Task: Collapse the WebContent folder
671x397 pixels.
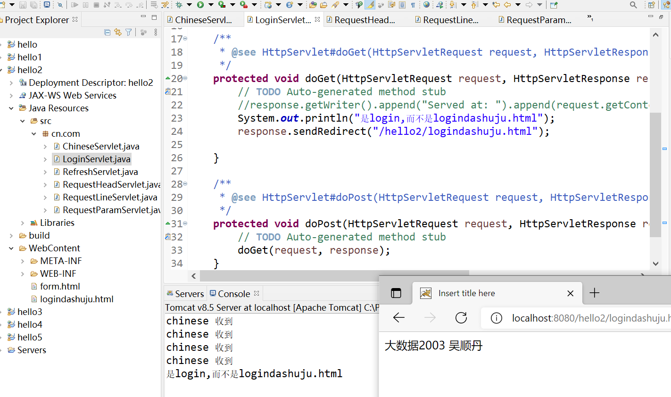Action: click(x=11, y=248)
